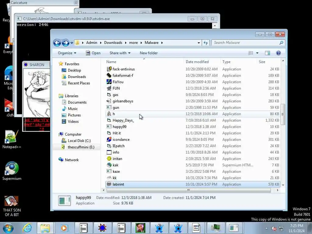
Task: Select the kaze file name
Action: point(116,172)
